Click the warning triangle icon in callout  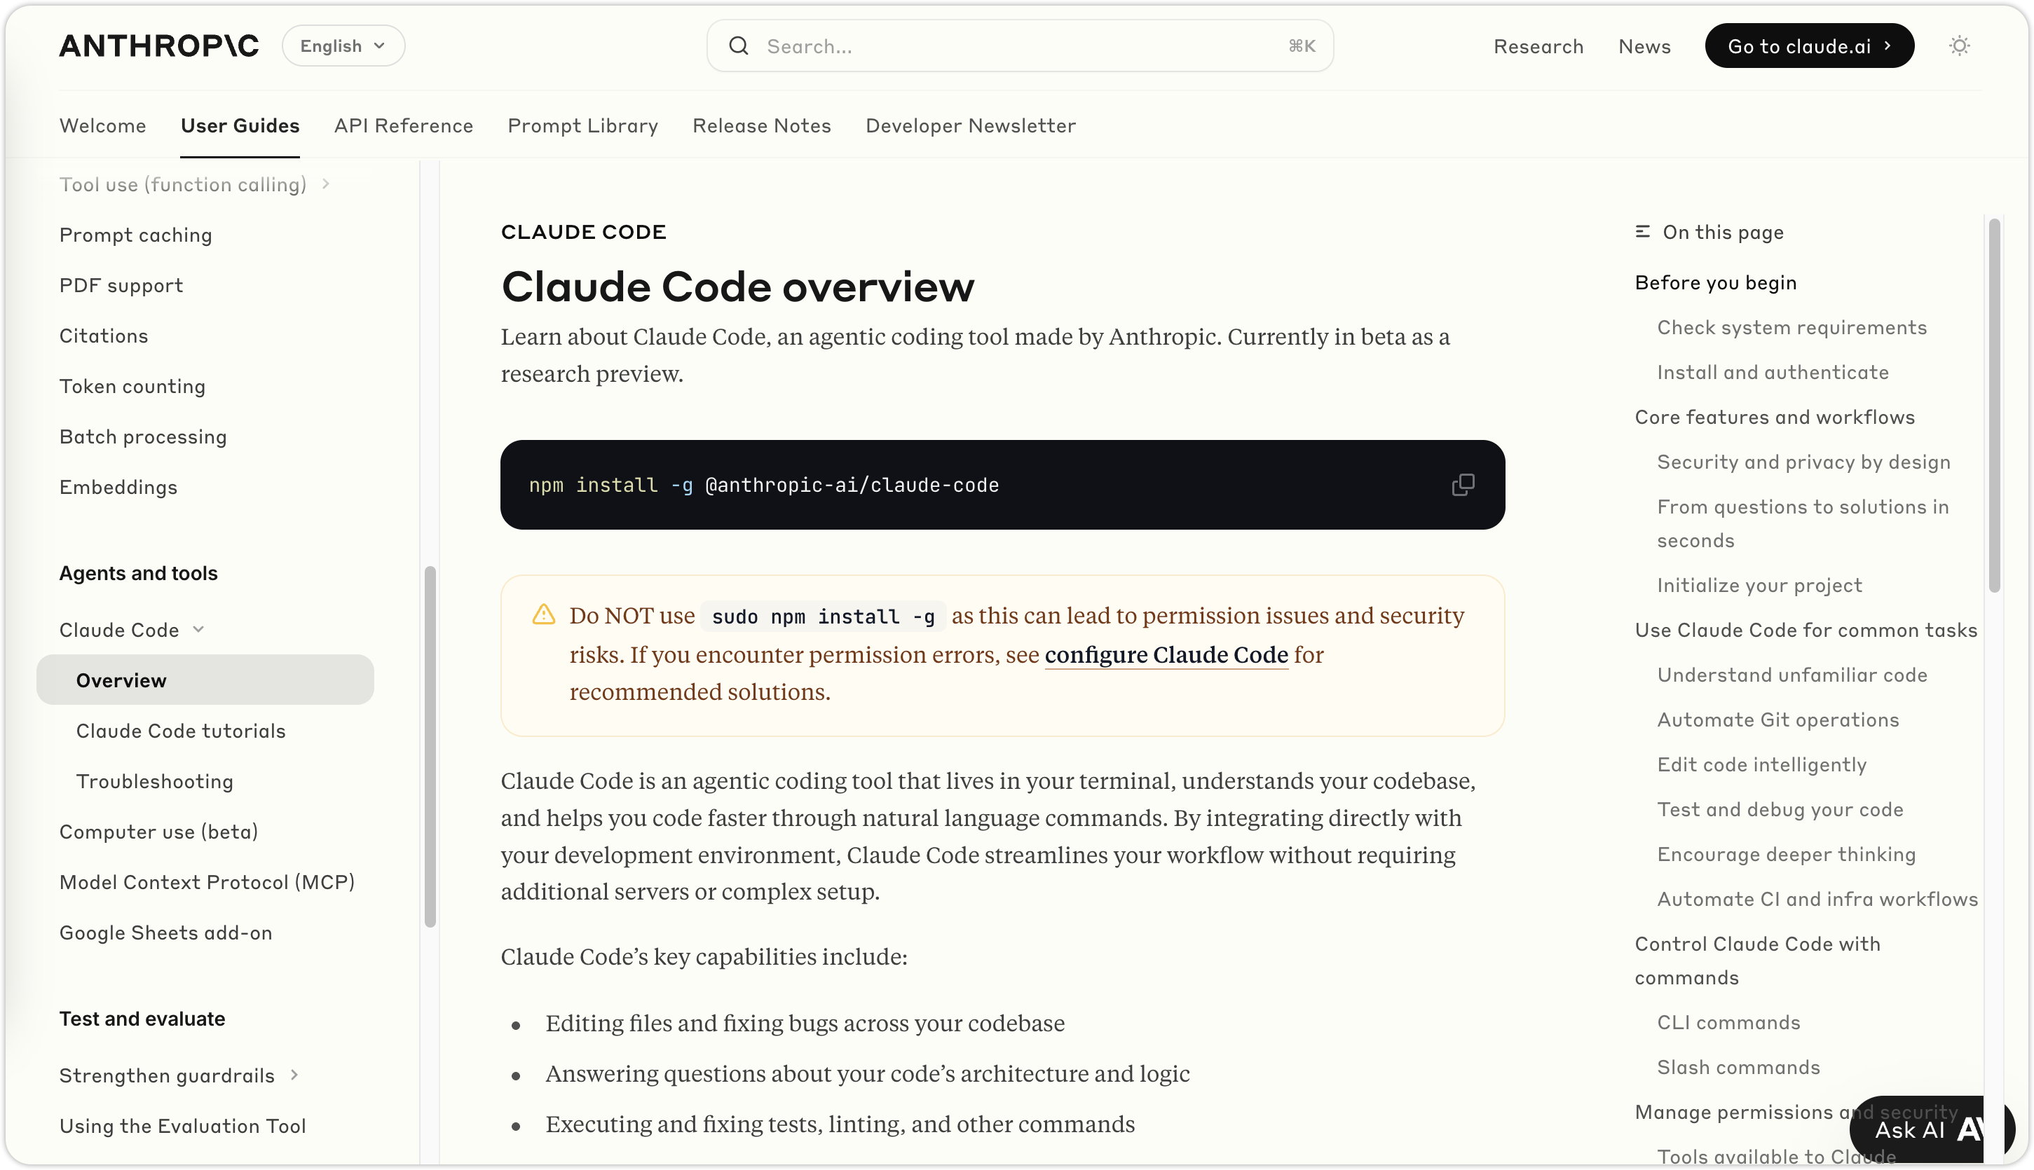pos(545,614)
